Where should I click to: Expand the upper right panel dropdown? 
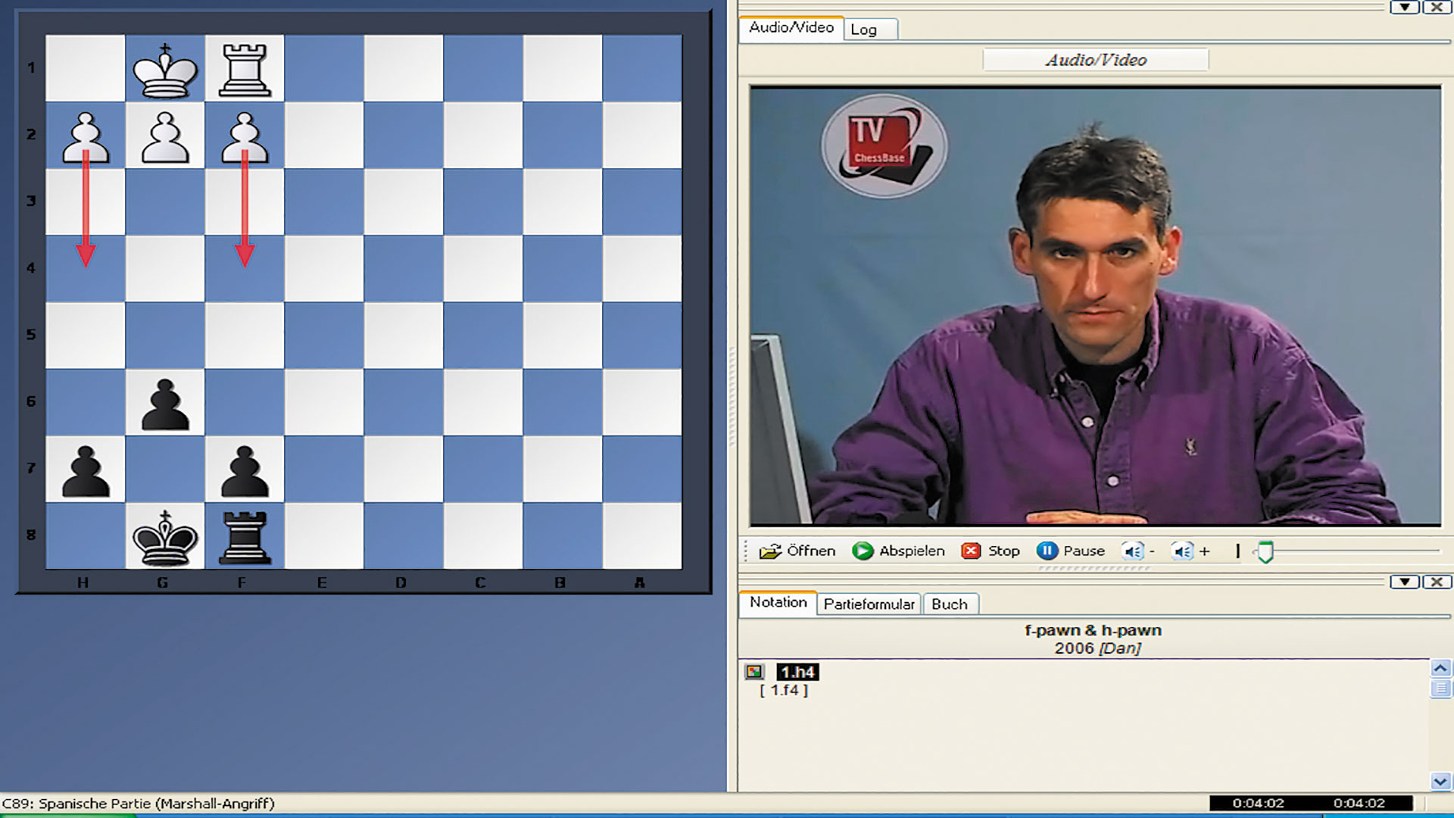click(1405, 7)
